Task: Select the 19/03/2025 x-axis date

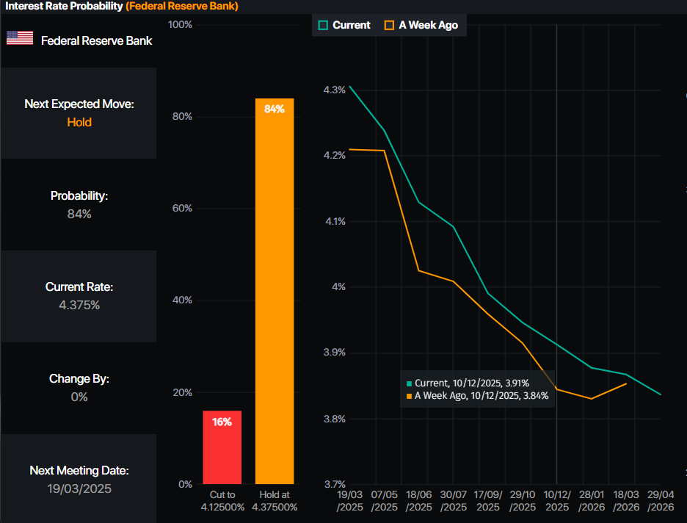Action: (x=349, y=501)
